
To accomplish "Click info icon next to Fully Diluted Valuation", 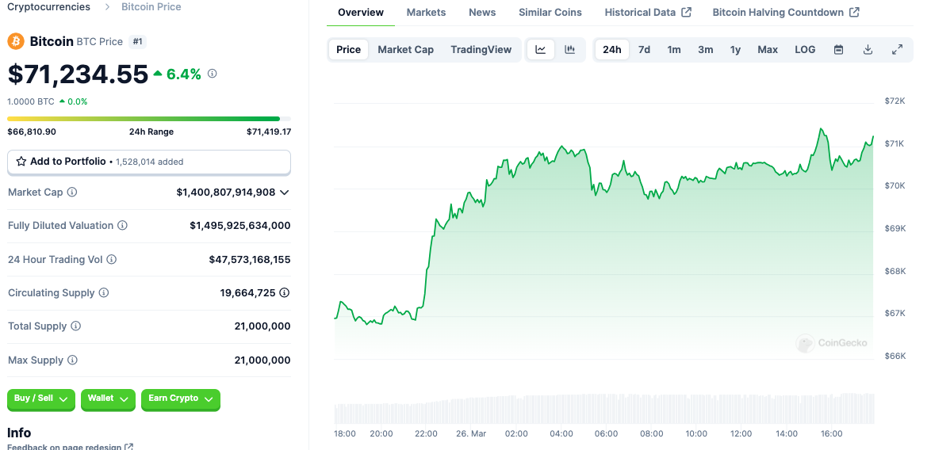I will 122,226.
